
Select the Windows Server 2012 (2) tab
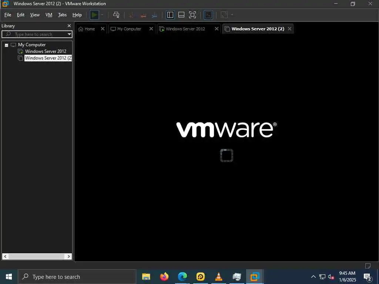tap(258, 29)
